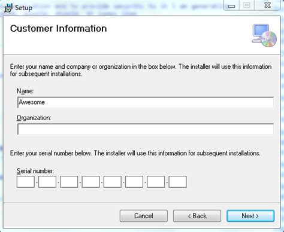Viewport: 284px width, 232px height.
Task: Click the 'Enter your serial number below' text
Action: pos(135,153)
